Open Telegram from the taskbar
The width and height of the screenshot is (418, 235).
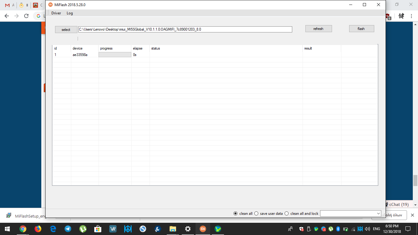[x=68, y=229]
